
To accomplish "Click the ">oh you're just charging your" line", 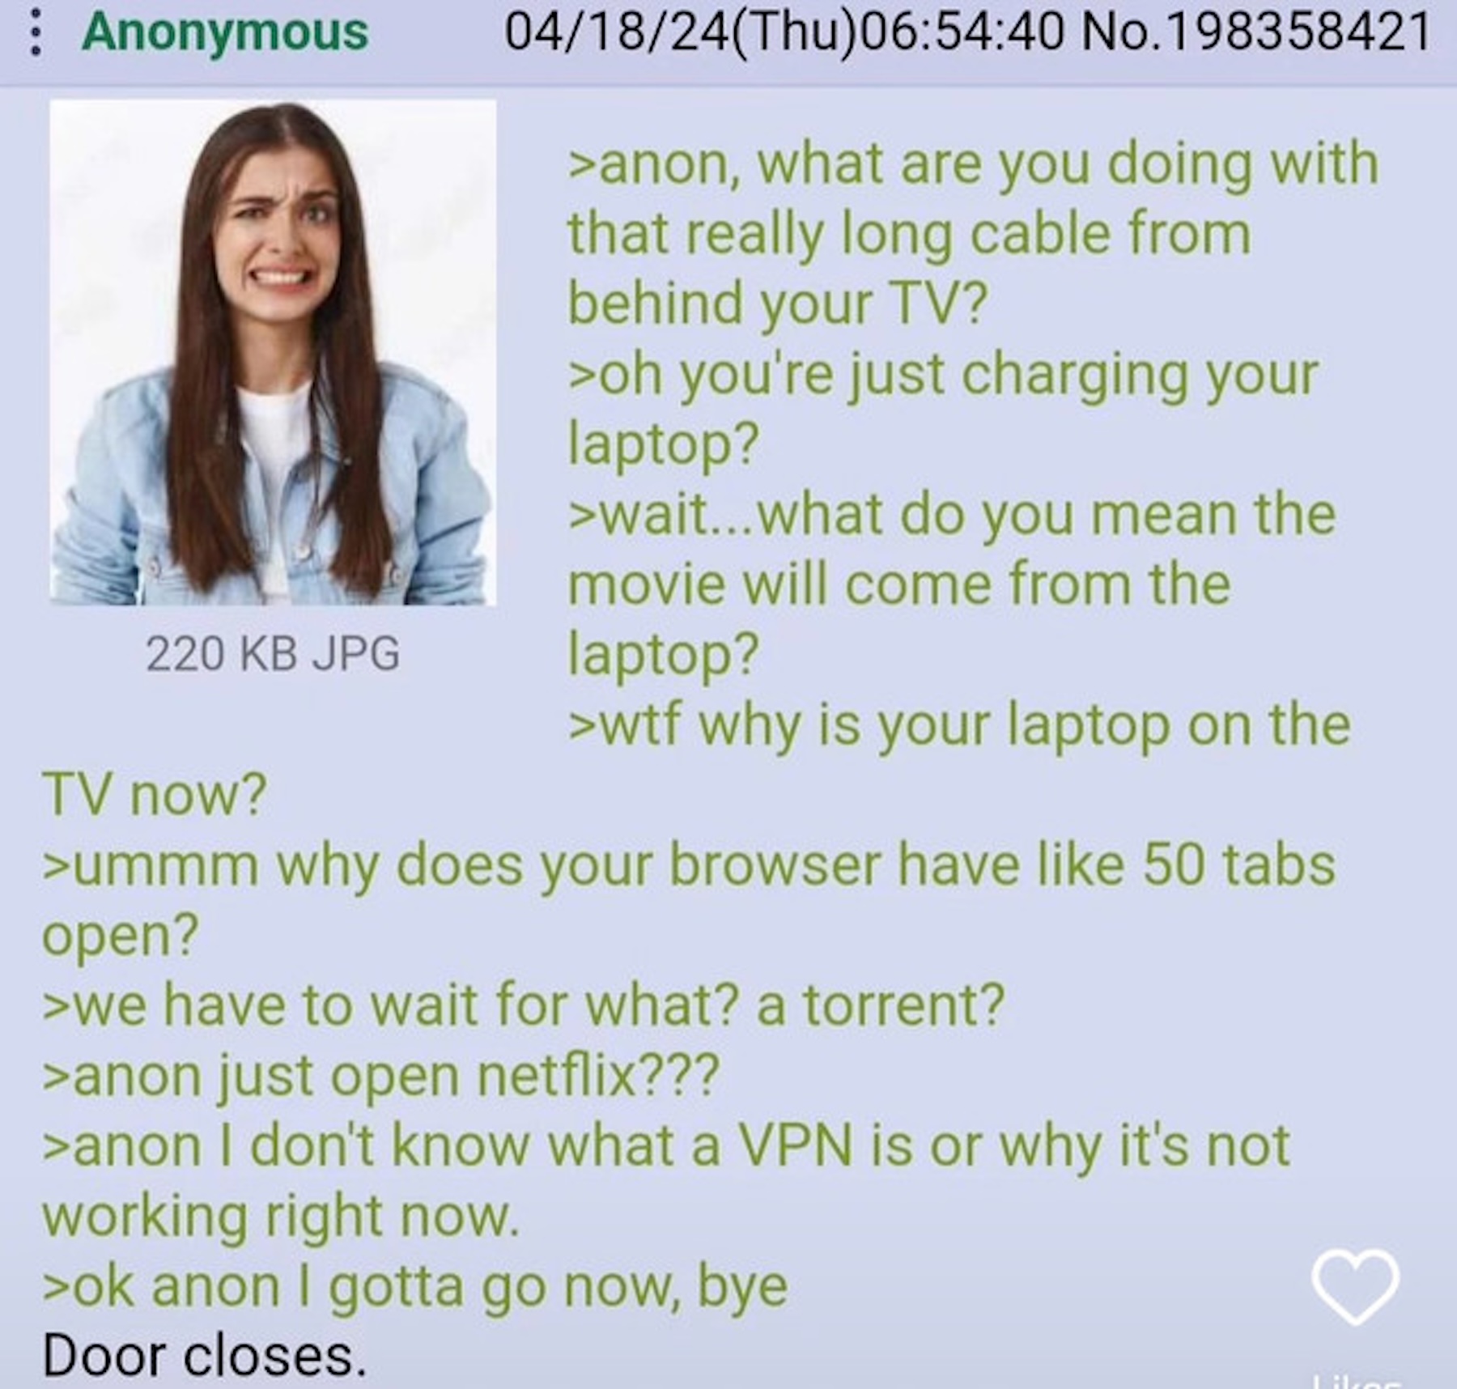I will [x=943, y=375].
